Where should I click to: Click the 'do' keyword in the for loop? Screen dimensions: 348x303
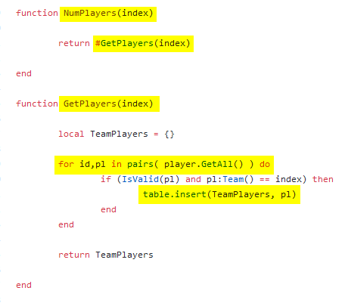[265, 164]
